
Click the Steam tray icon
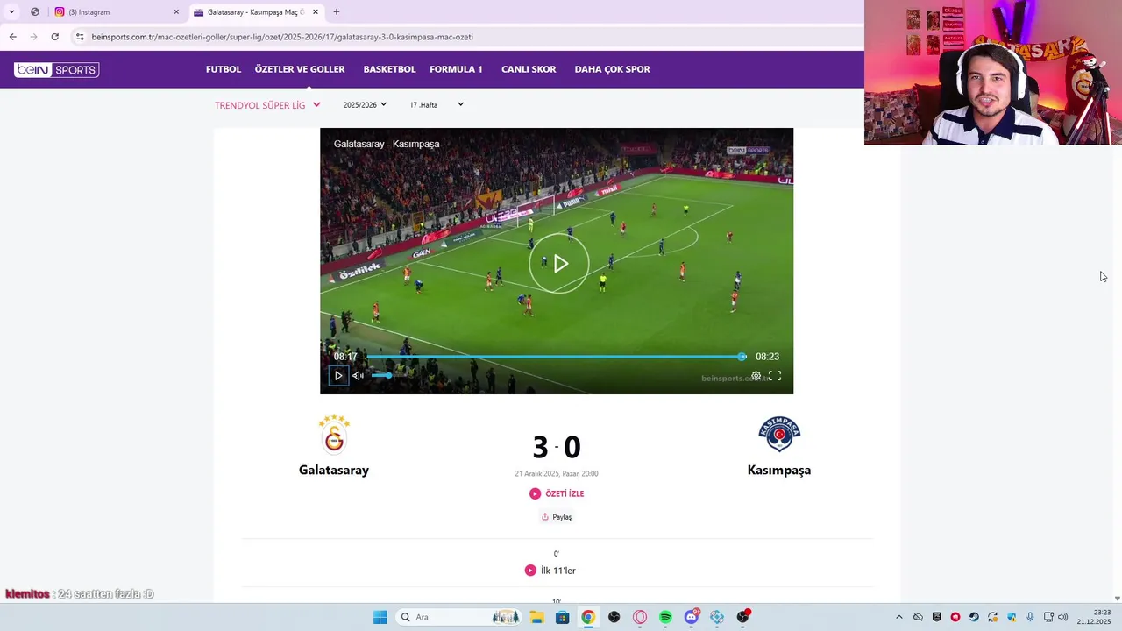pos(974,617)
